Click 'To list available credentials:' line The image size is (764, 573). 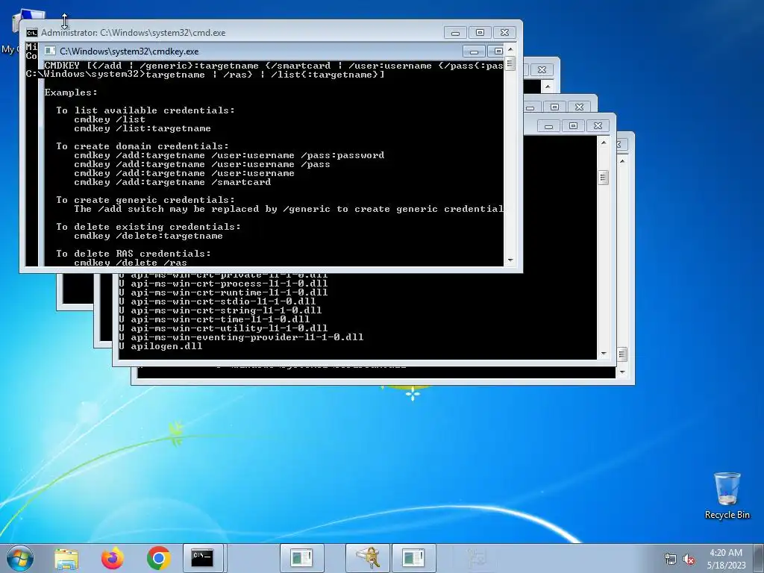coord(145,110)
